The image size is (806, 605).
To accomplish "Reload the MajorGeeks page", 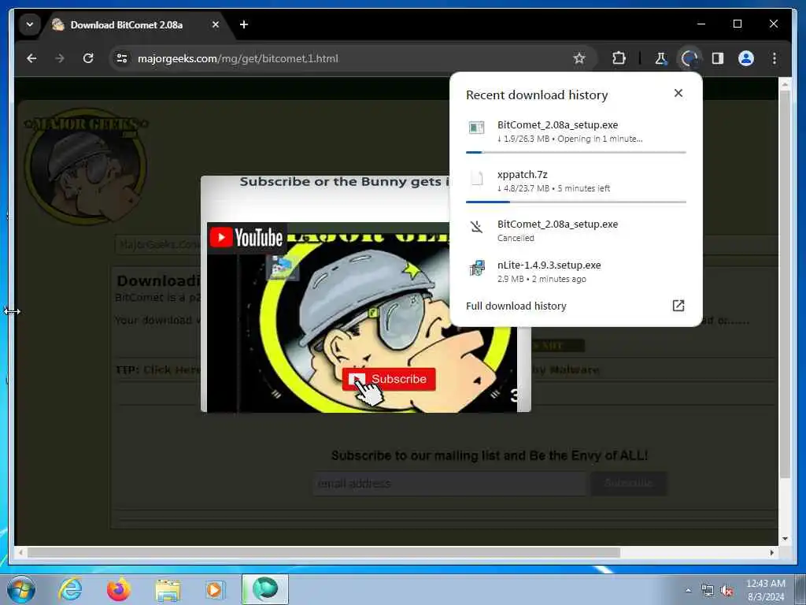I will click(x=88, y=58).
